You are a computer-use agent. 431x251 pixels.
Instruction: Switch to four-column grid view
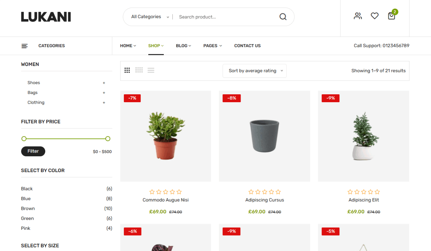(139, 70)
